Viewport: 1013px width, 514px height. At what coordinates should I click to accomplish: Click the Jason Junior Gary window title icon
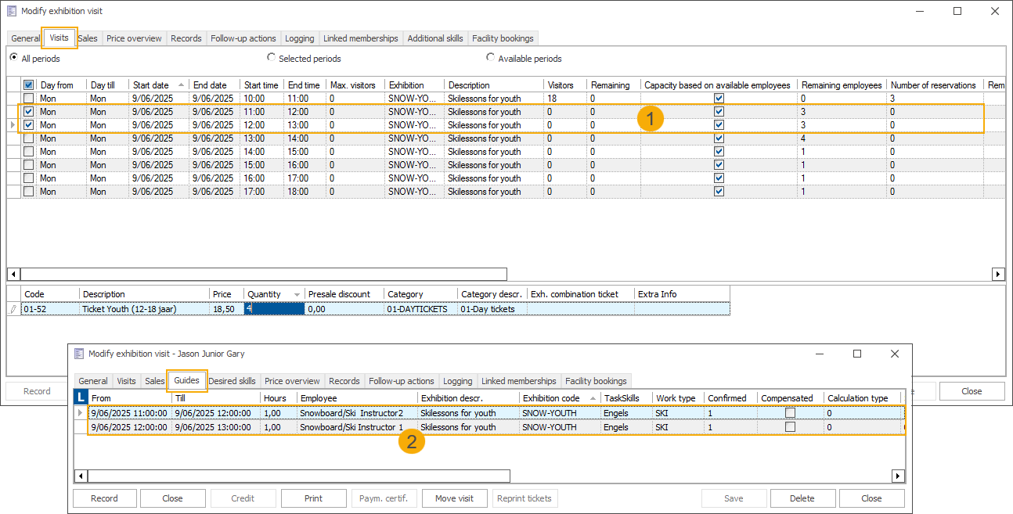coord(79,354)
